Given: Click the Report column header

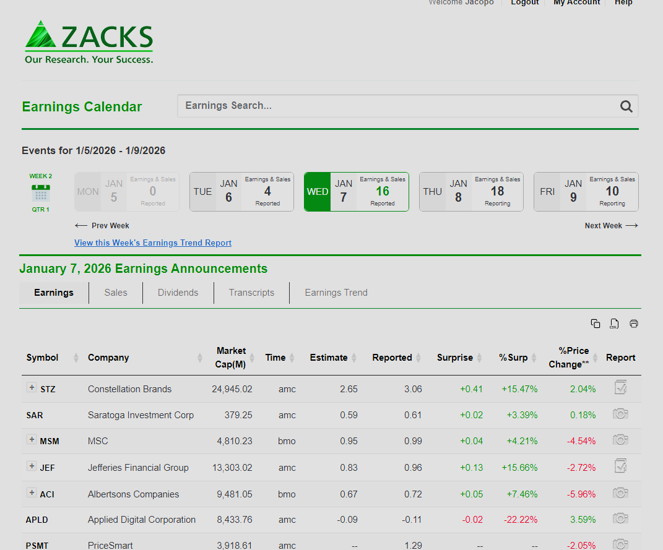Looking at the screenshot, I should [x=620, y=358].
